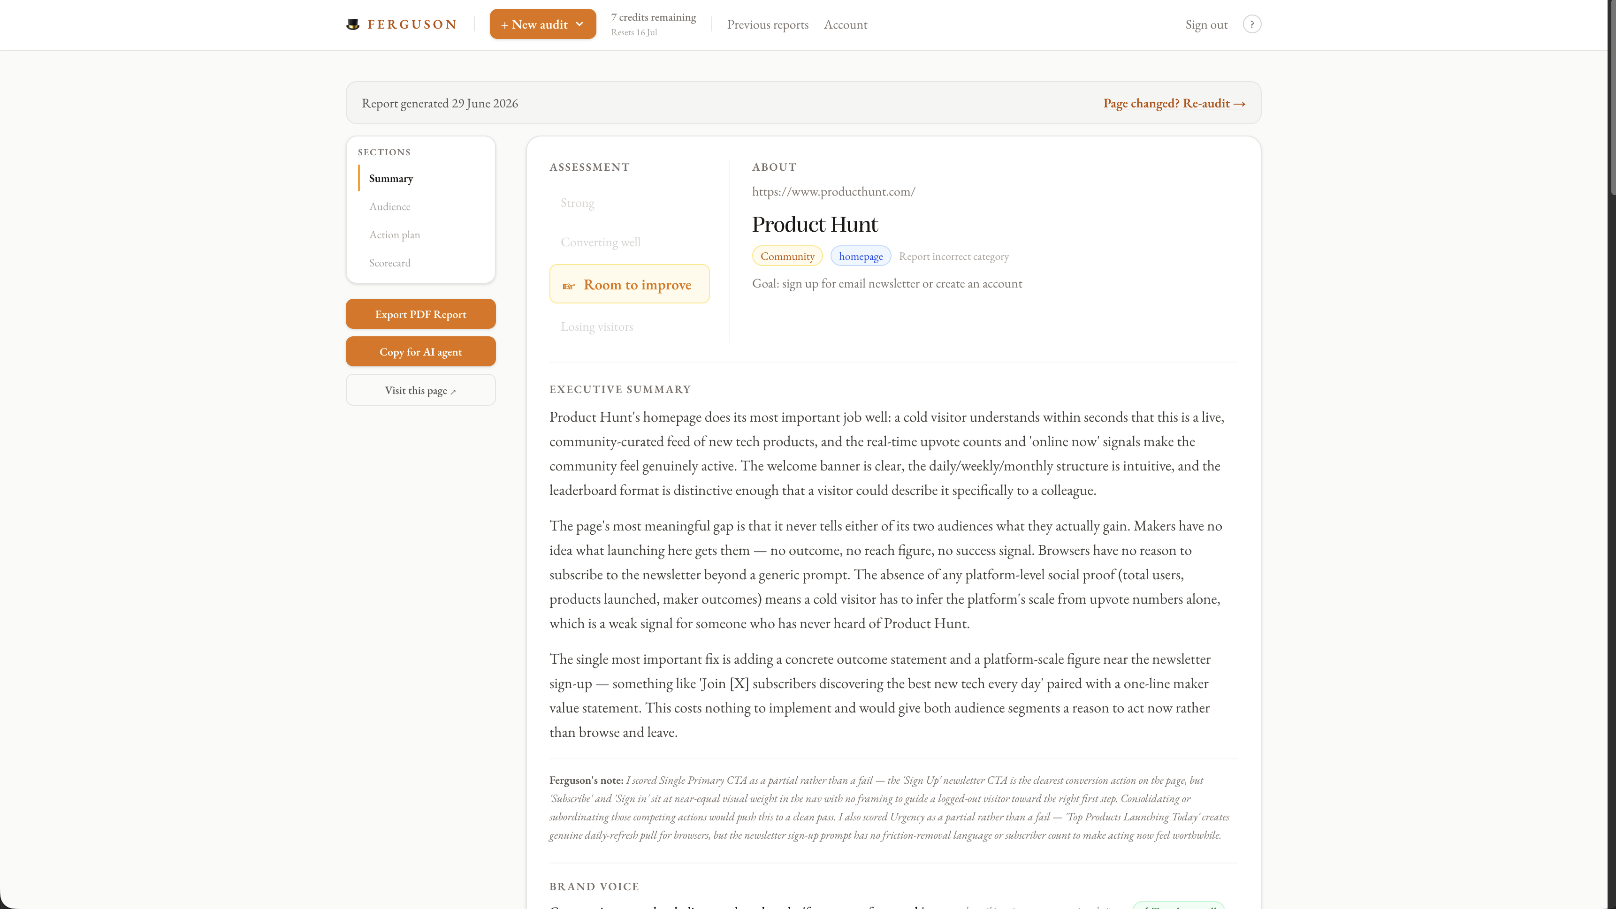Click the external arrow icon on Visit this page
Screen dimensions: 1616x909
point(453,392)
